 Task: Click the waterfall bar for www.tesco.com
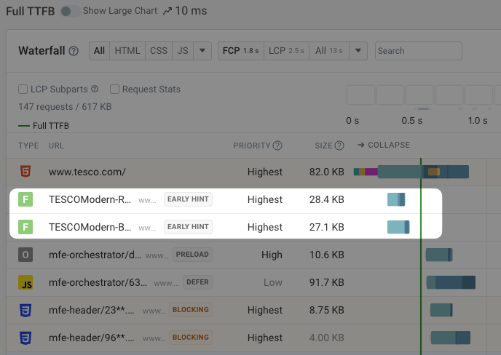411,172
